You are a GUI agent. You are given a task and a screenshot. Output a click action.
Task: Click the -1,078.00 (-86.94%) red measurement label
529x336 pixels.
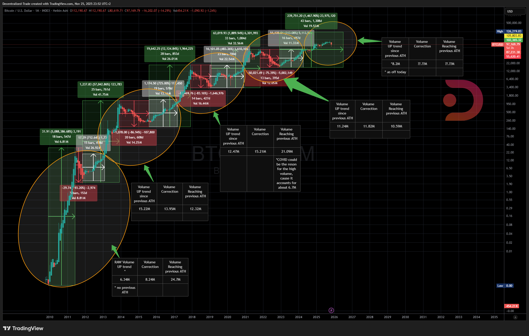coord(134,137)
